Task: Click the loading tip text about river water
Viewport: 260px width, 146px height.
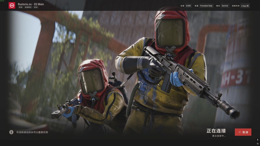Action: click(x=32, y=132)
